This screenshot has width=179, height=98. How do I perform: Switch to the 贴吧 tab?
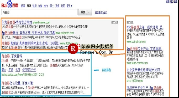pos(34,6)
